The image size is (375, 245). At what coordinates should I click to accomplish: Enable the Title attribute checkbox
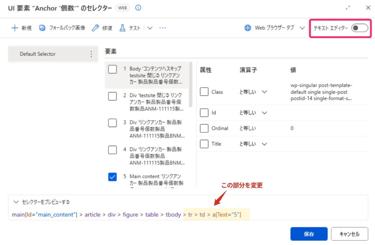(204, 144)
